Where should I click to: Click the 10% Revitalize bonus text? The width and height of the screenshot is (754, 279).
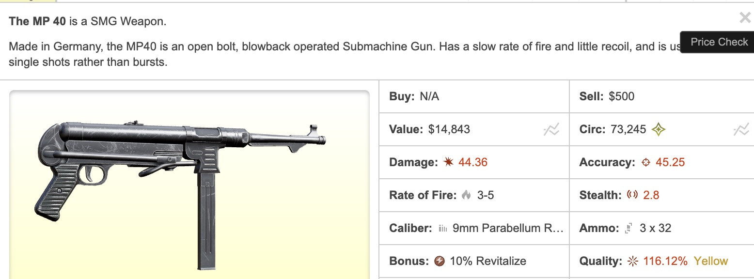pos(488,261)
